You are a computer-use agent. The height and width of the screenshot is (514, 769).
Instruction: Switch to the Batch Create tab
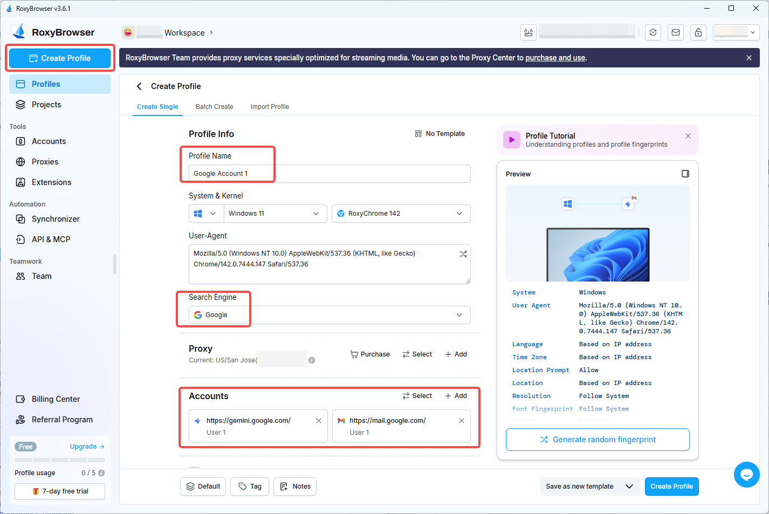(x=214, y=107)
